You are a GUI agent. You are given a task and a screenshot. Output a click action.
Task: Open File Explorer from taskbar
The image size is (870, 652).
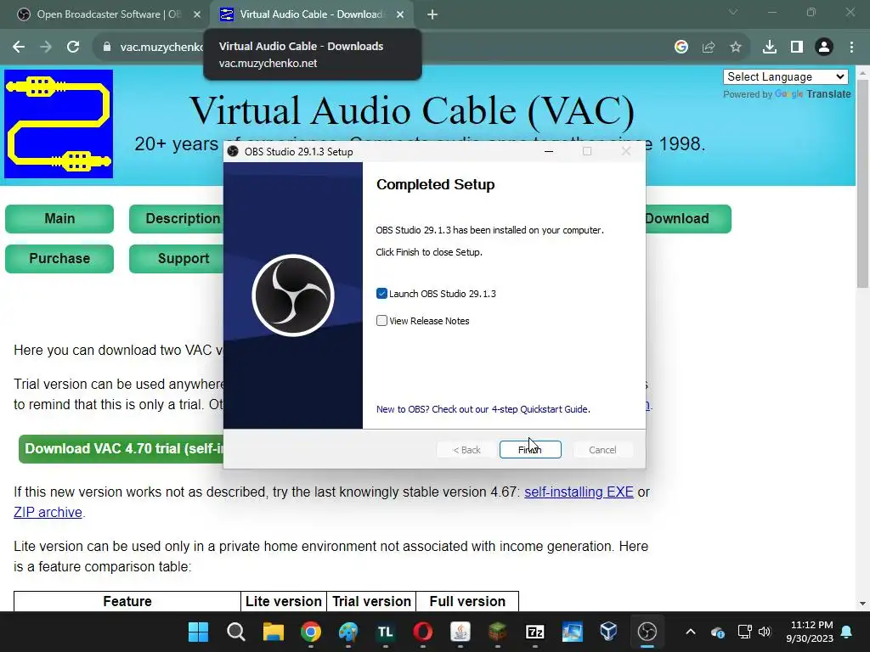pos(273,632)
